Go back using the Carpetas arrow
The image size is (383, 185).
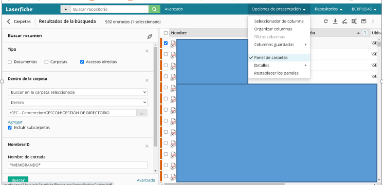point(9,22)
